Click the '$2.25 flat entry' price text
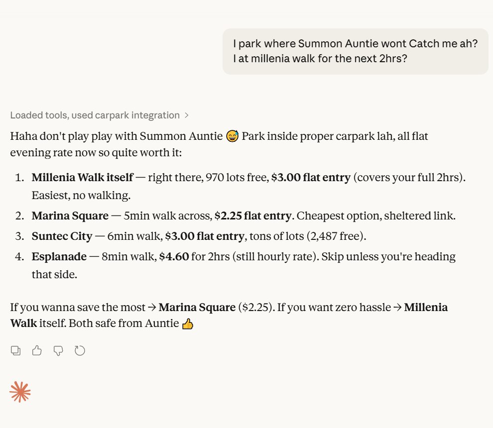This screenshot has height=428, width=493. point(252,216)
